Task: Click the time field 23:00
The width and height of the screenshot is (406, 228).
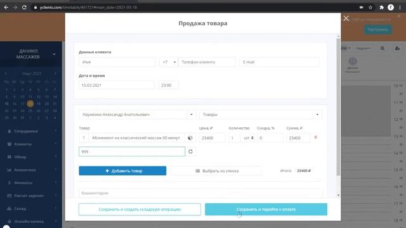Action: pyautogui.click(x=168, y=85)
